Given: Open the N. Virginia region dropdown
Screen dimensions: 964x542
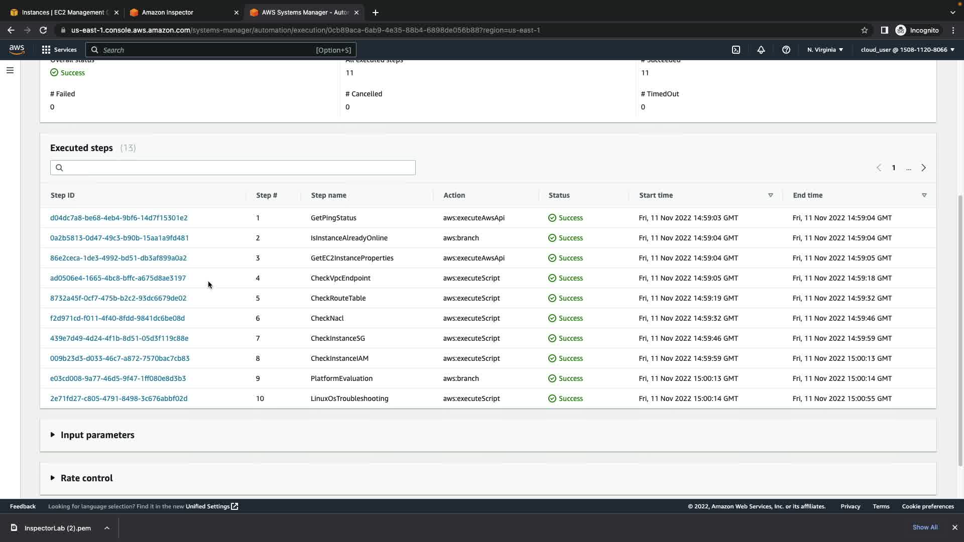Looking at the screenshot, I should tap(825, 50).
